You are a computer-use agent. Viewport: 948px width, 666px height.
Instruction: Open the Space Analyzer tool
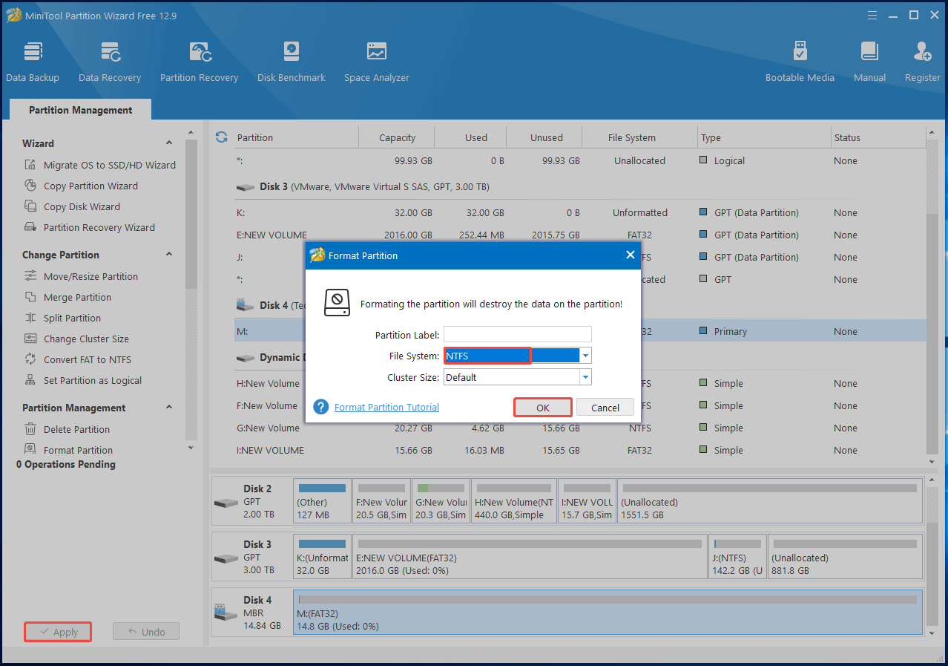[x=377, y=62]
